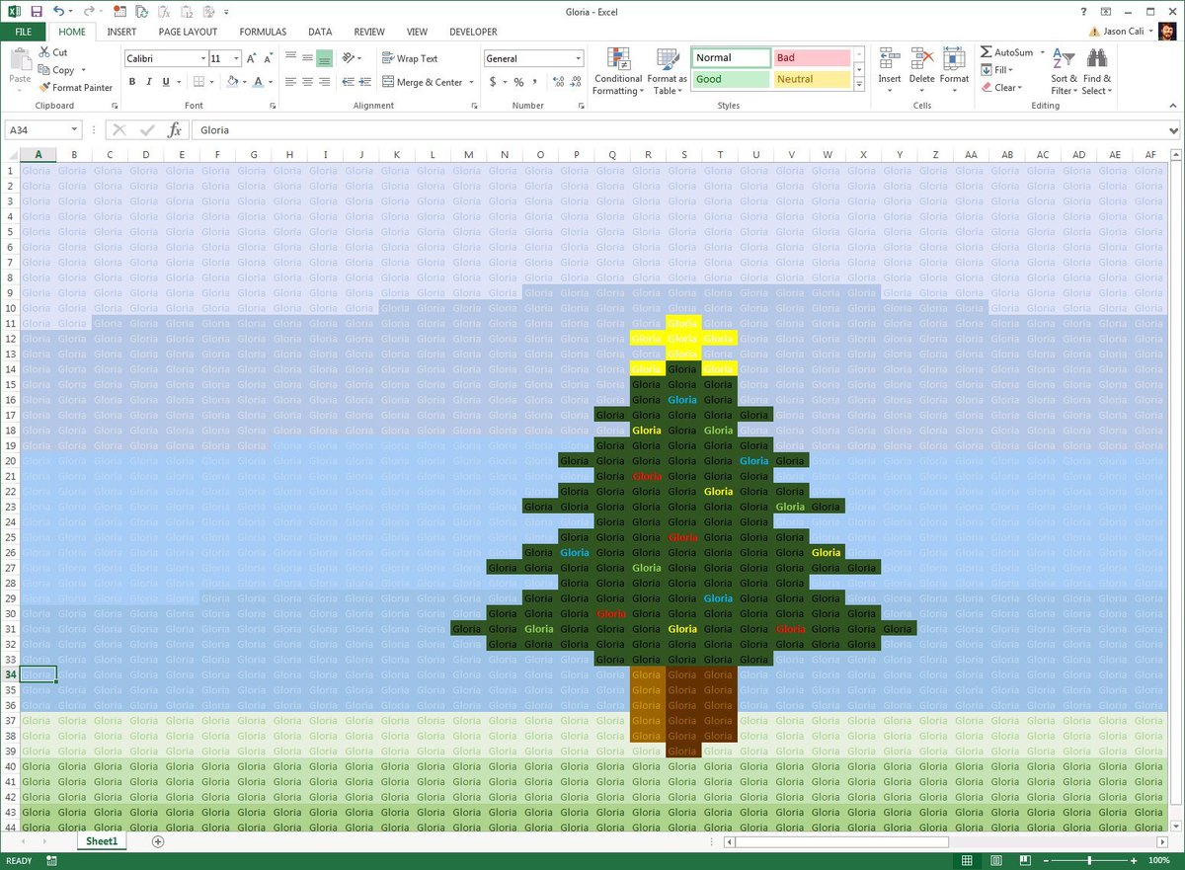Toggle Wrap Text

[x=410, y=58]
